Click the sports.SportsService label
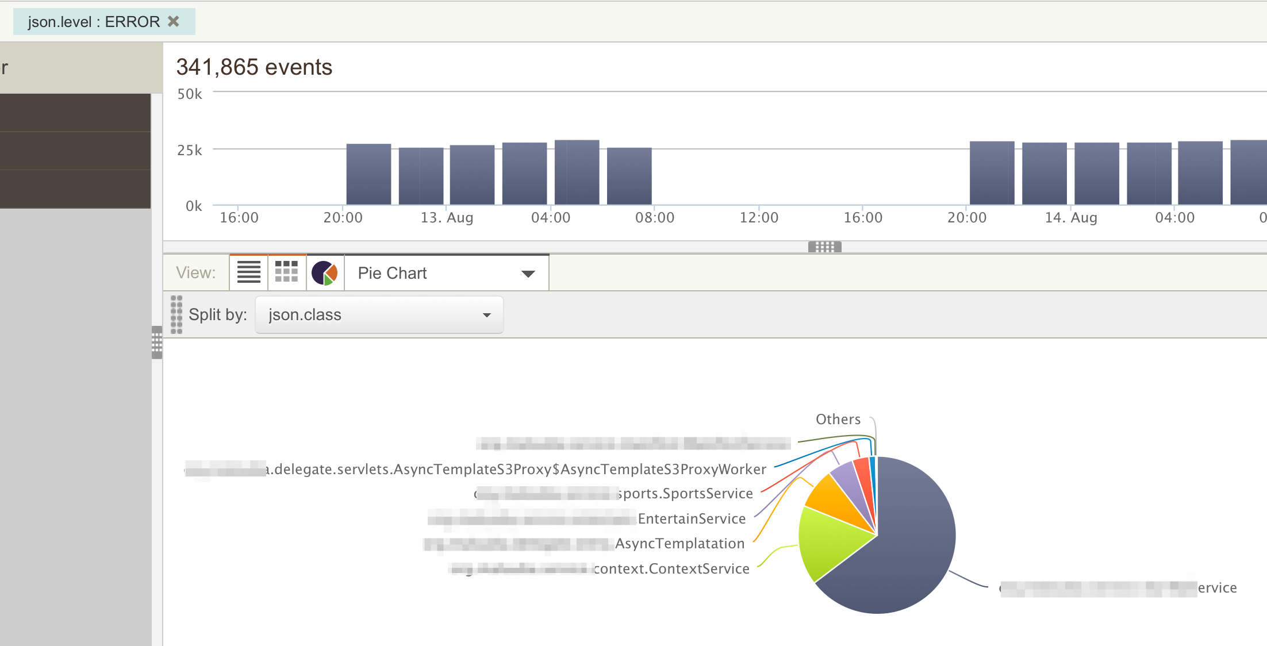This screenshot has height=646, width=1267. (x=685, y=494)
